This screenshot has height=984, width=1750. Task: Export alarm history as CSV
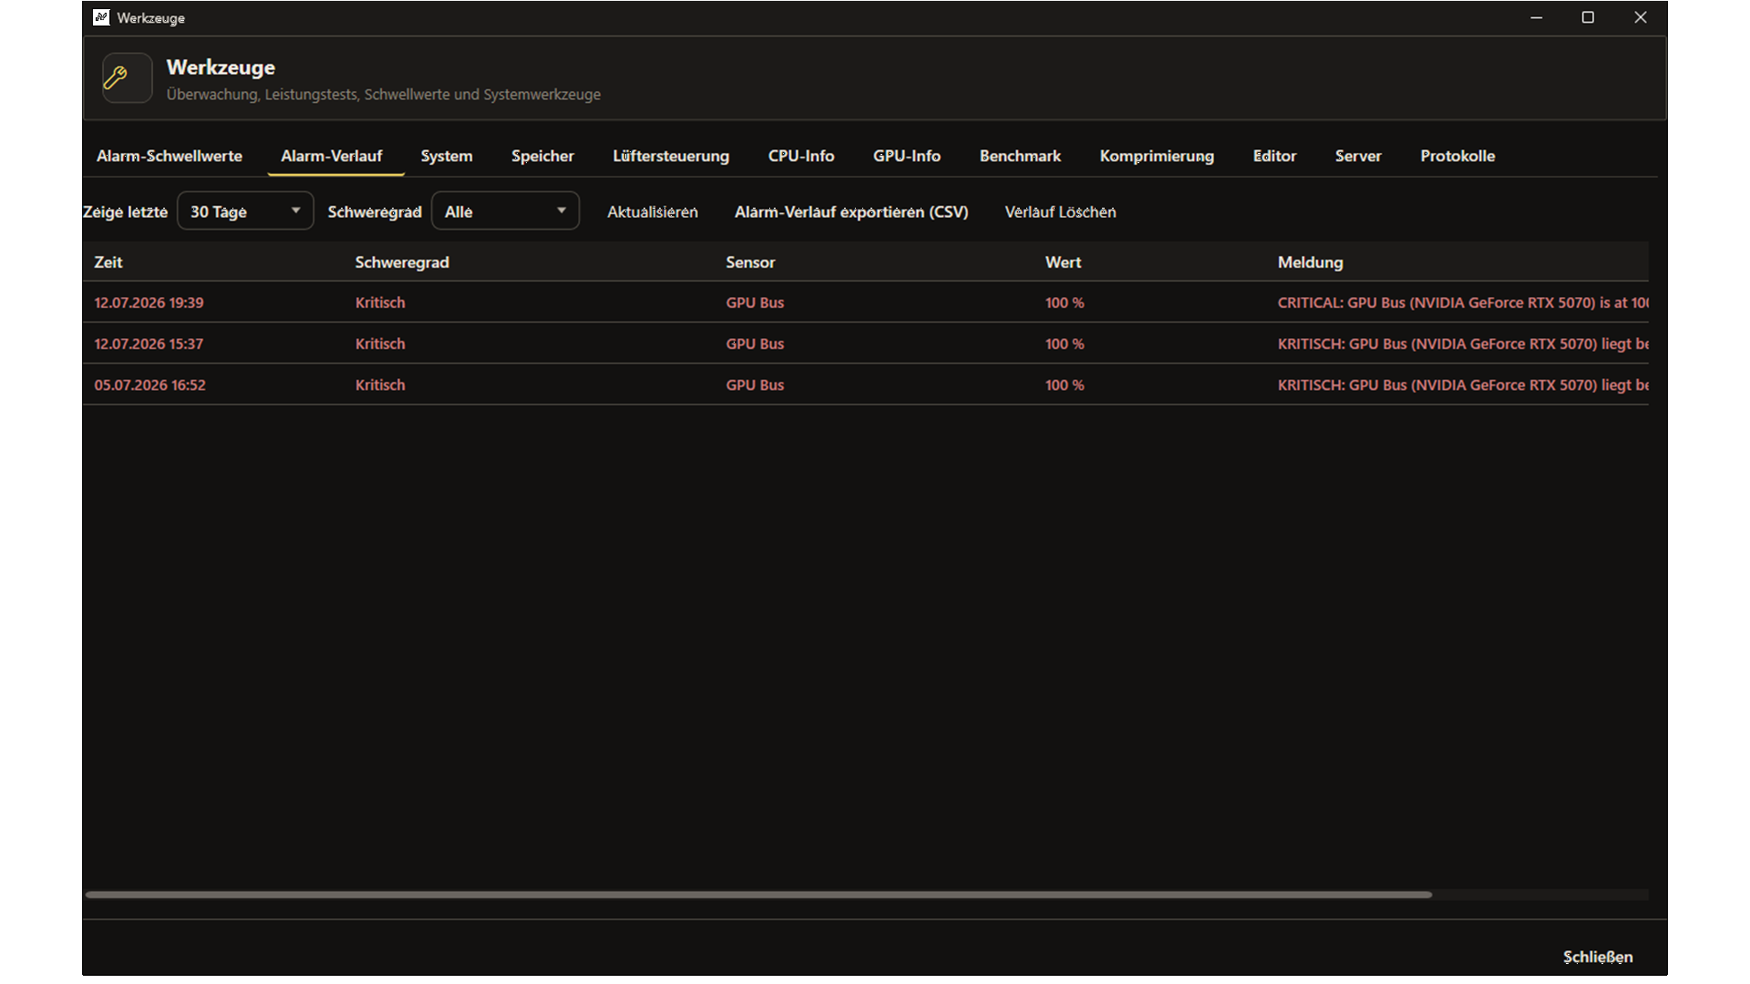(851, 211)
